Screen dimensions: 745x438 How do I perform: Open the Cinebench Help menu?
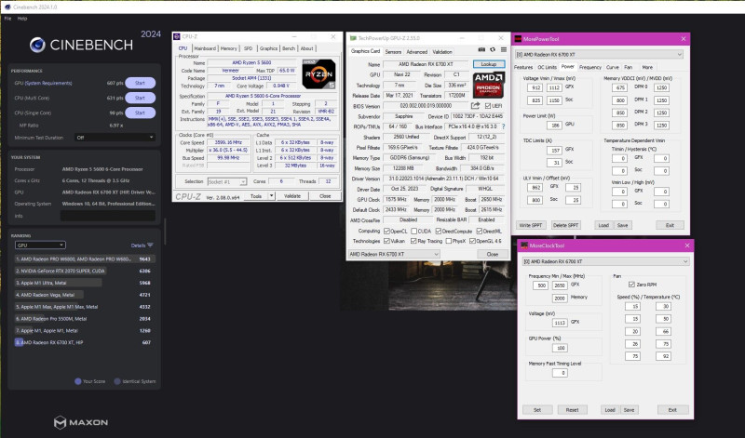pos(22,19)
